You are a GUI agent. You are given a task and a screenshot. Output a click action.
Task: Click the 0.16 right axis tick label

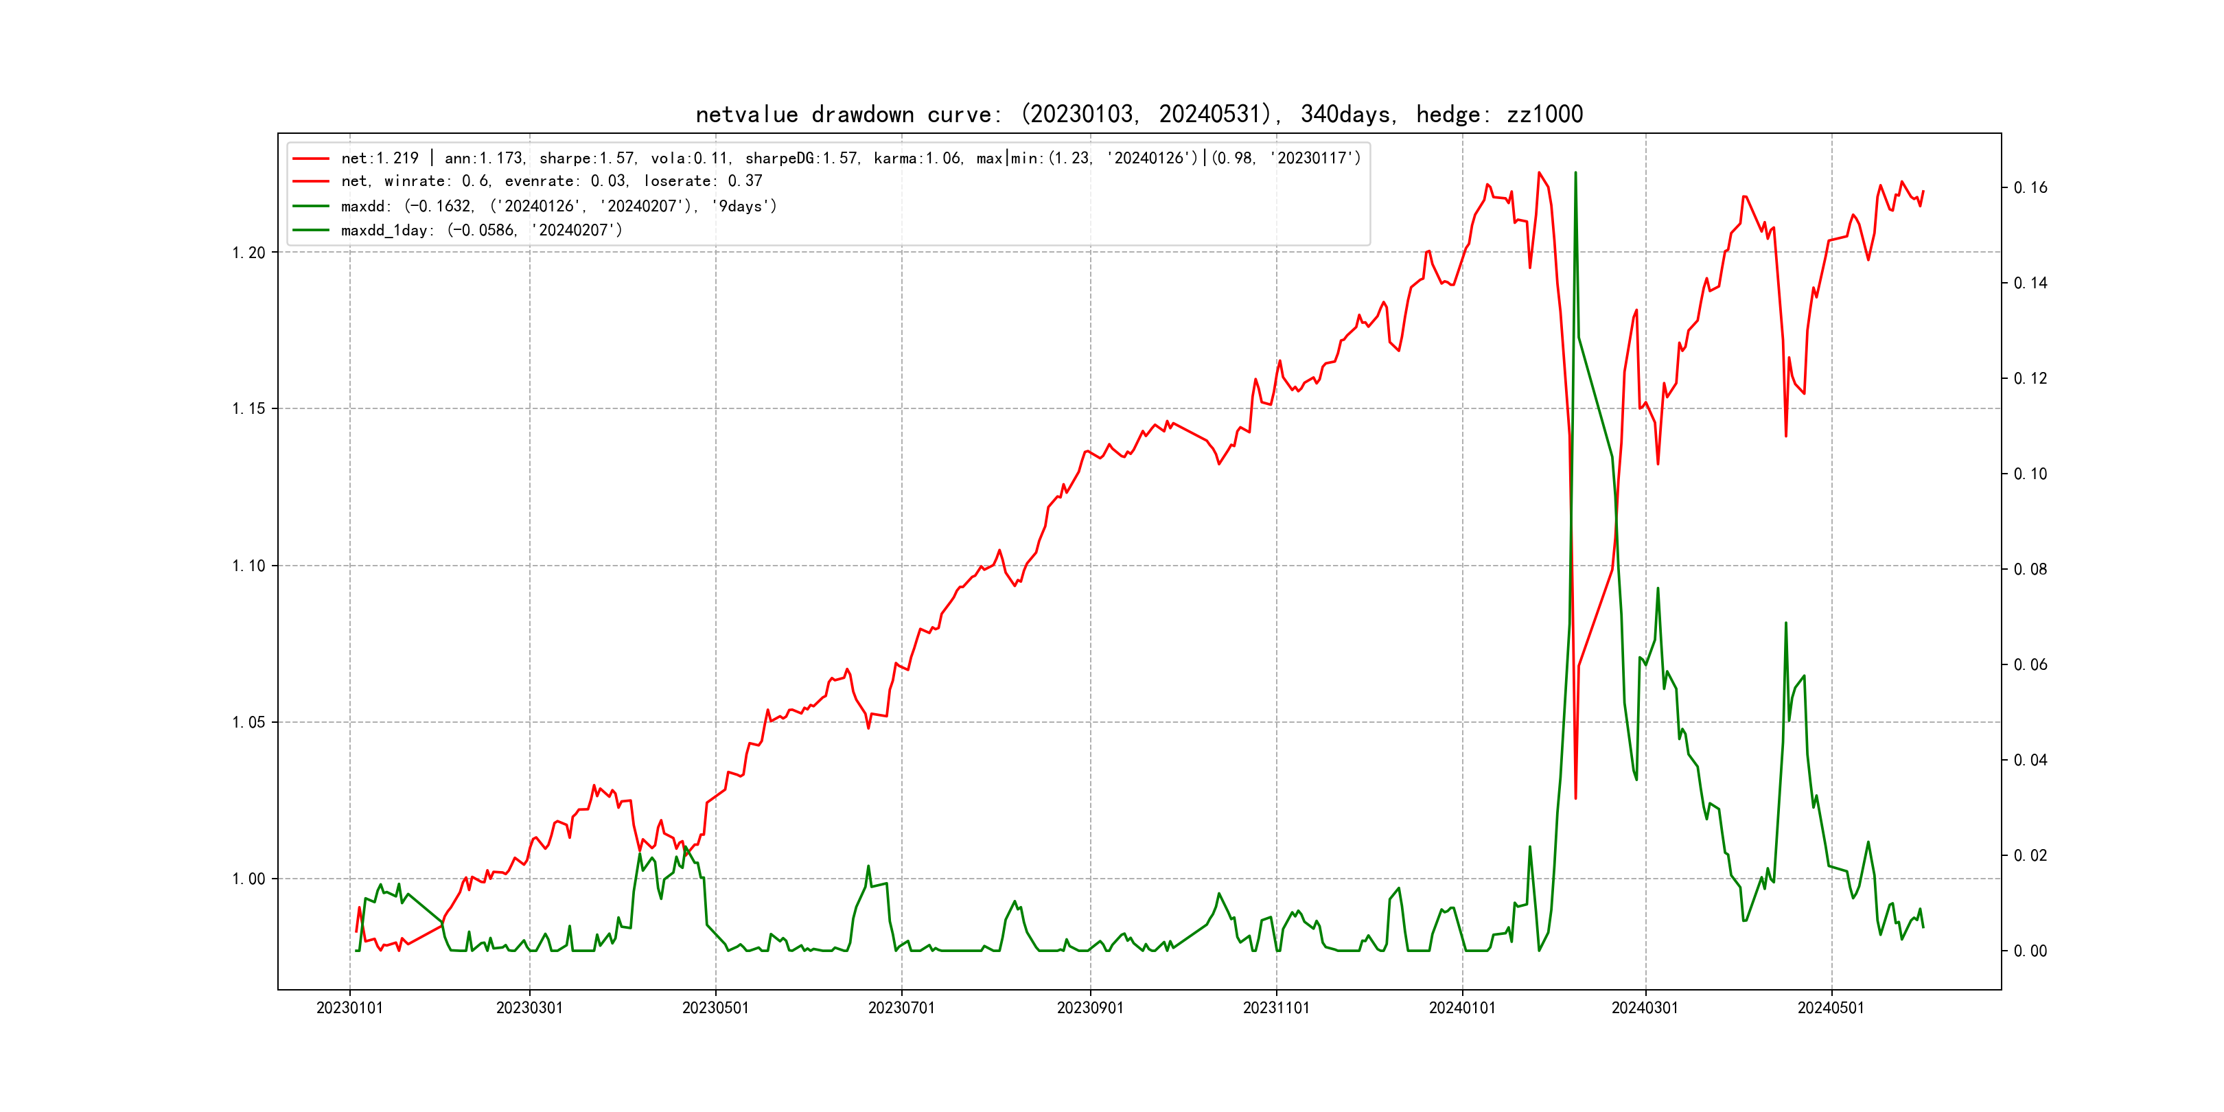(x=2030, y=188)
